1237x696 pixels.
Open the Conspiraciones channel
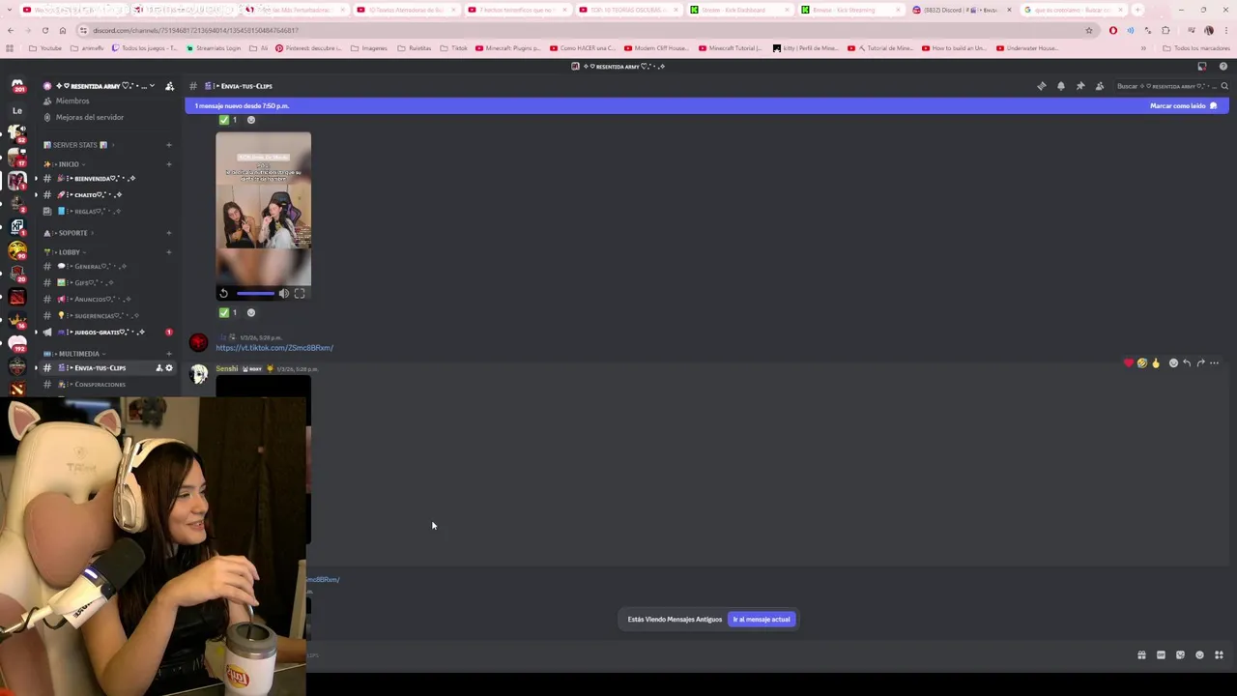(x=100, y=385)
